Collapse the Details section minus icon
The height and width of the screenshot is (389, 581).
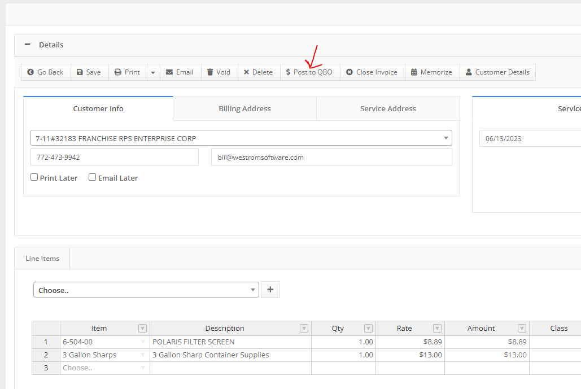[28, 45]
